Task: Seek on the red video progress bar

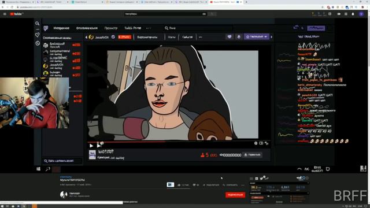Action: pos(126,142)
